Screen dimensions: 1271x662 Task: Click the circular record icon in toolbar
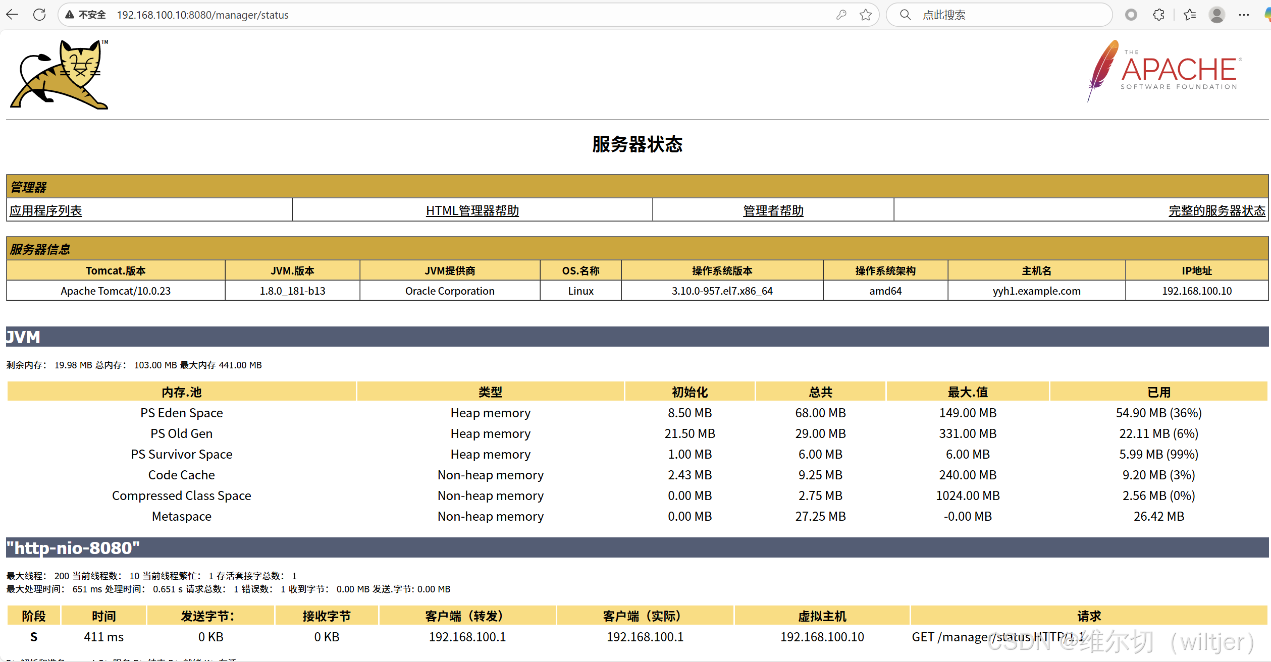click(1131, 15)
